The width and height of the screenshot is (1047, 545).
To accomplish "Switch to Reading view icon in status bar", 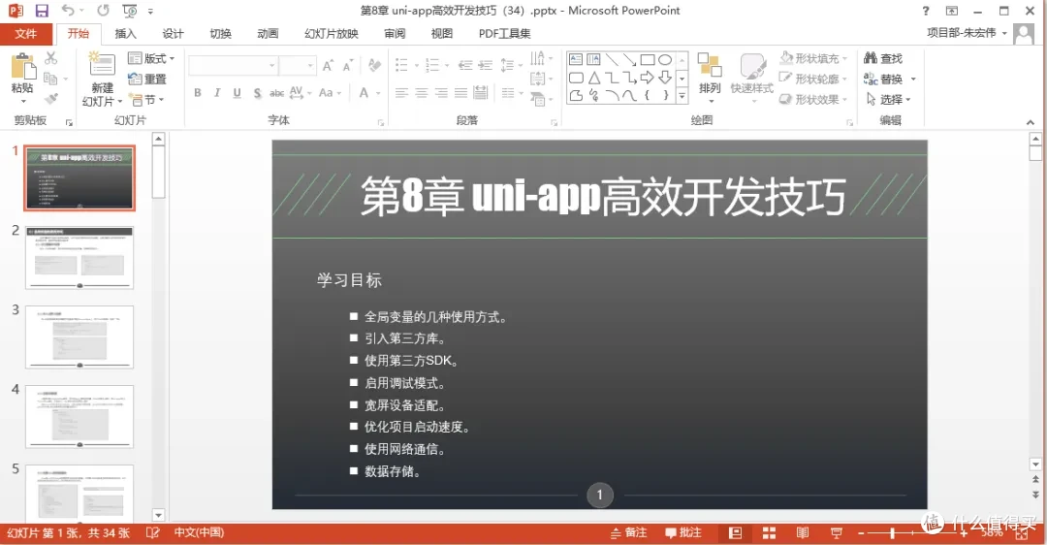I will 803,533.
